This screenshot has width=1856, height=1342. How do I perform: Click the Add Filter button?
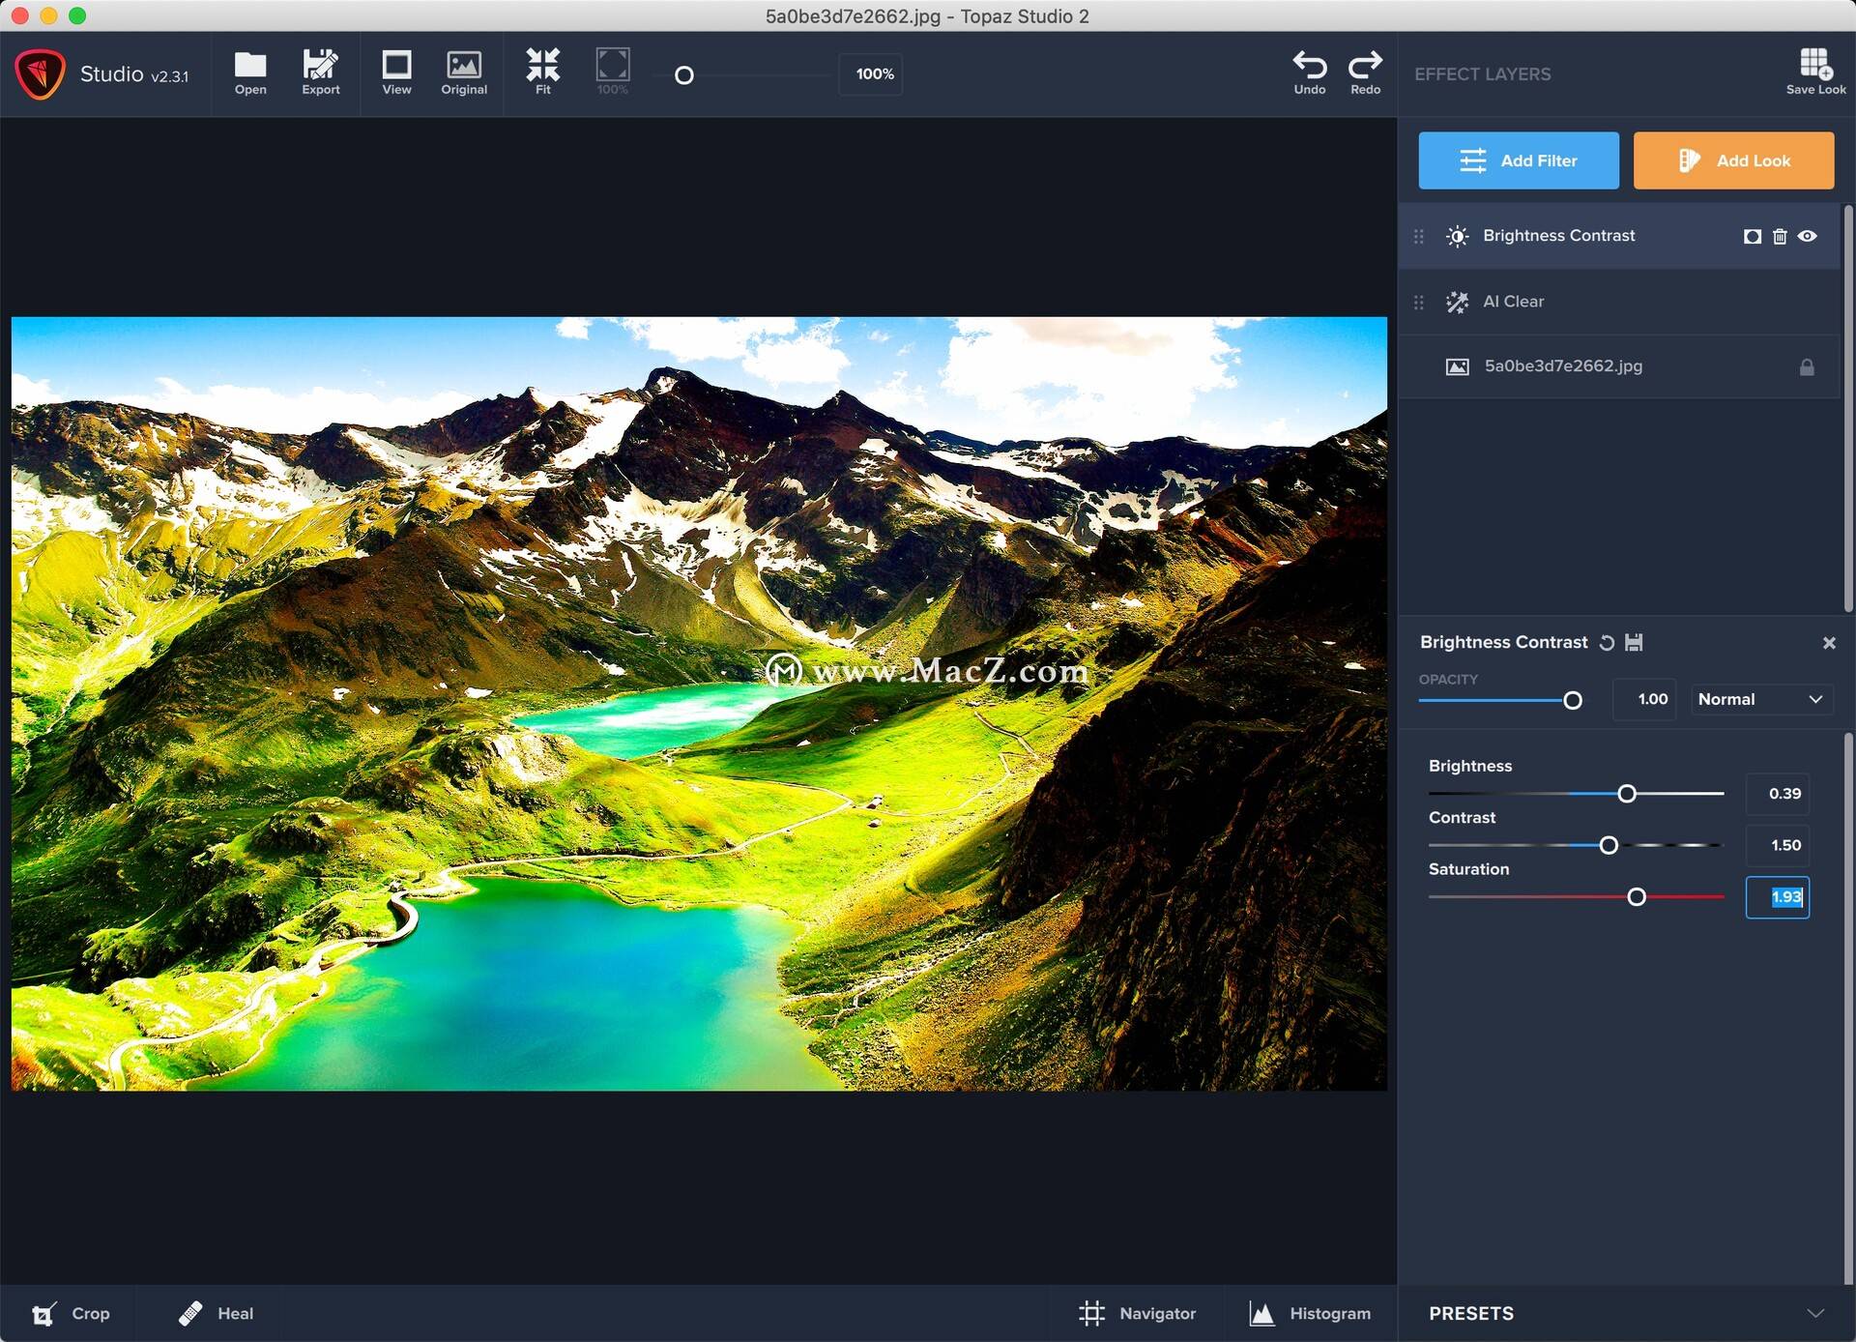coord(1519,160)
